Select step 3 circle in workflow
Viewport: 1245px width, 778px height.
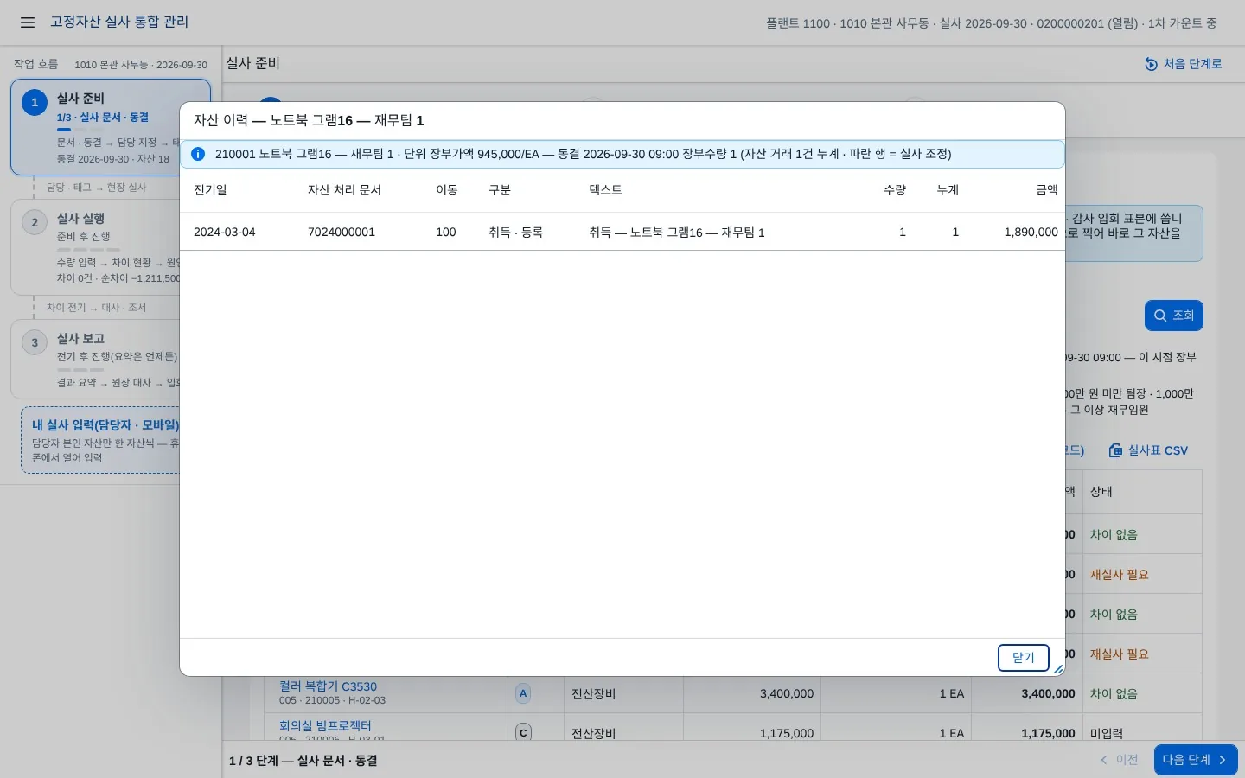tap(35, 342)
